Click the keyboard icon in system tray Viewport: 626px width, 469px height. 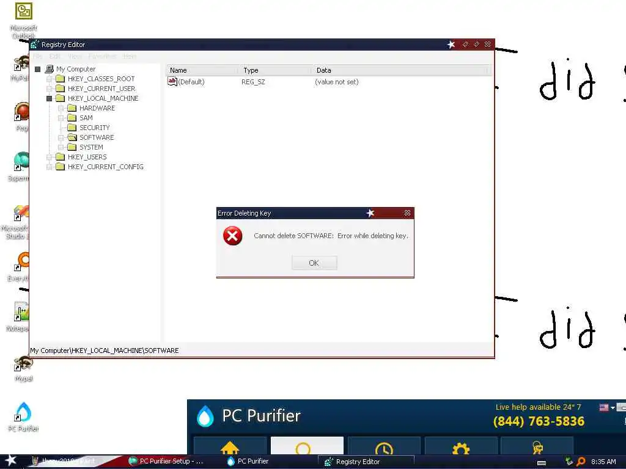tap(542, 463)
